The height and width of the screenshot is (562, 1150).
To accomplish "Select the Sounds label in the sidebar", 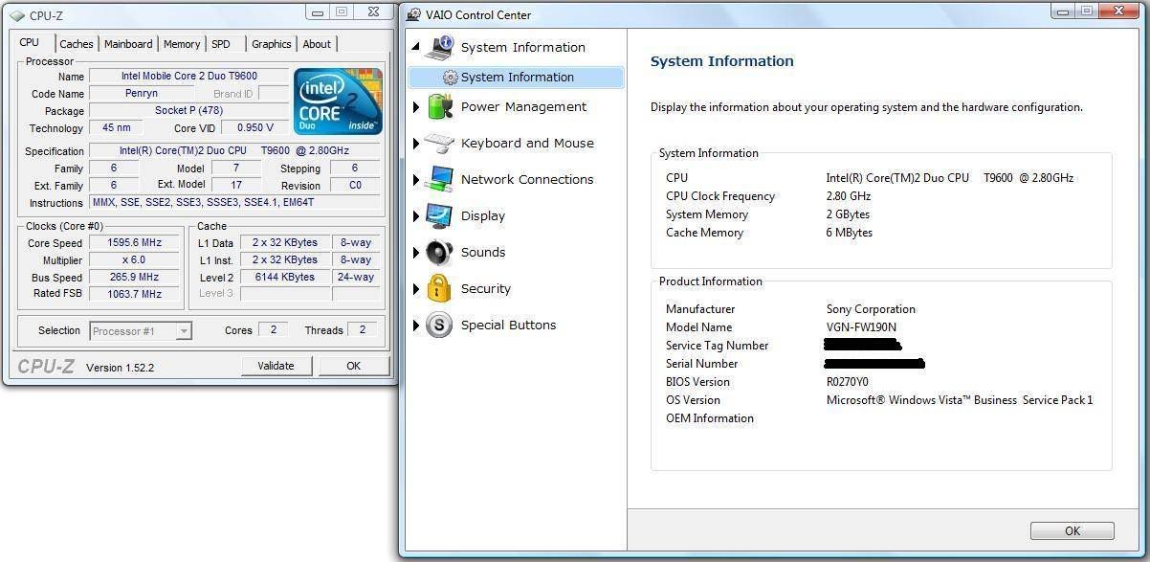I will tap(483, 252).
